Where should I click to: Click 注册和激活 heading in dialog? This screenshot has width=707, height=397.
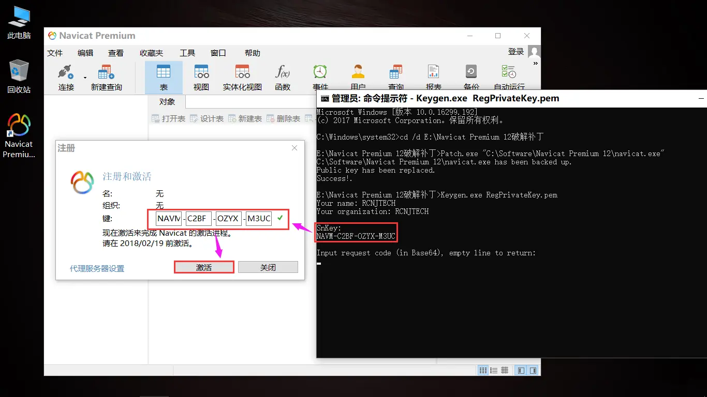pos(127,177)
